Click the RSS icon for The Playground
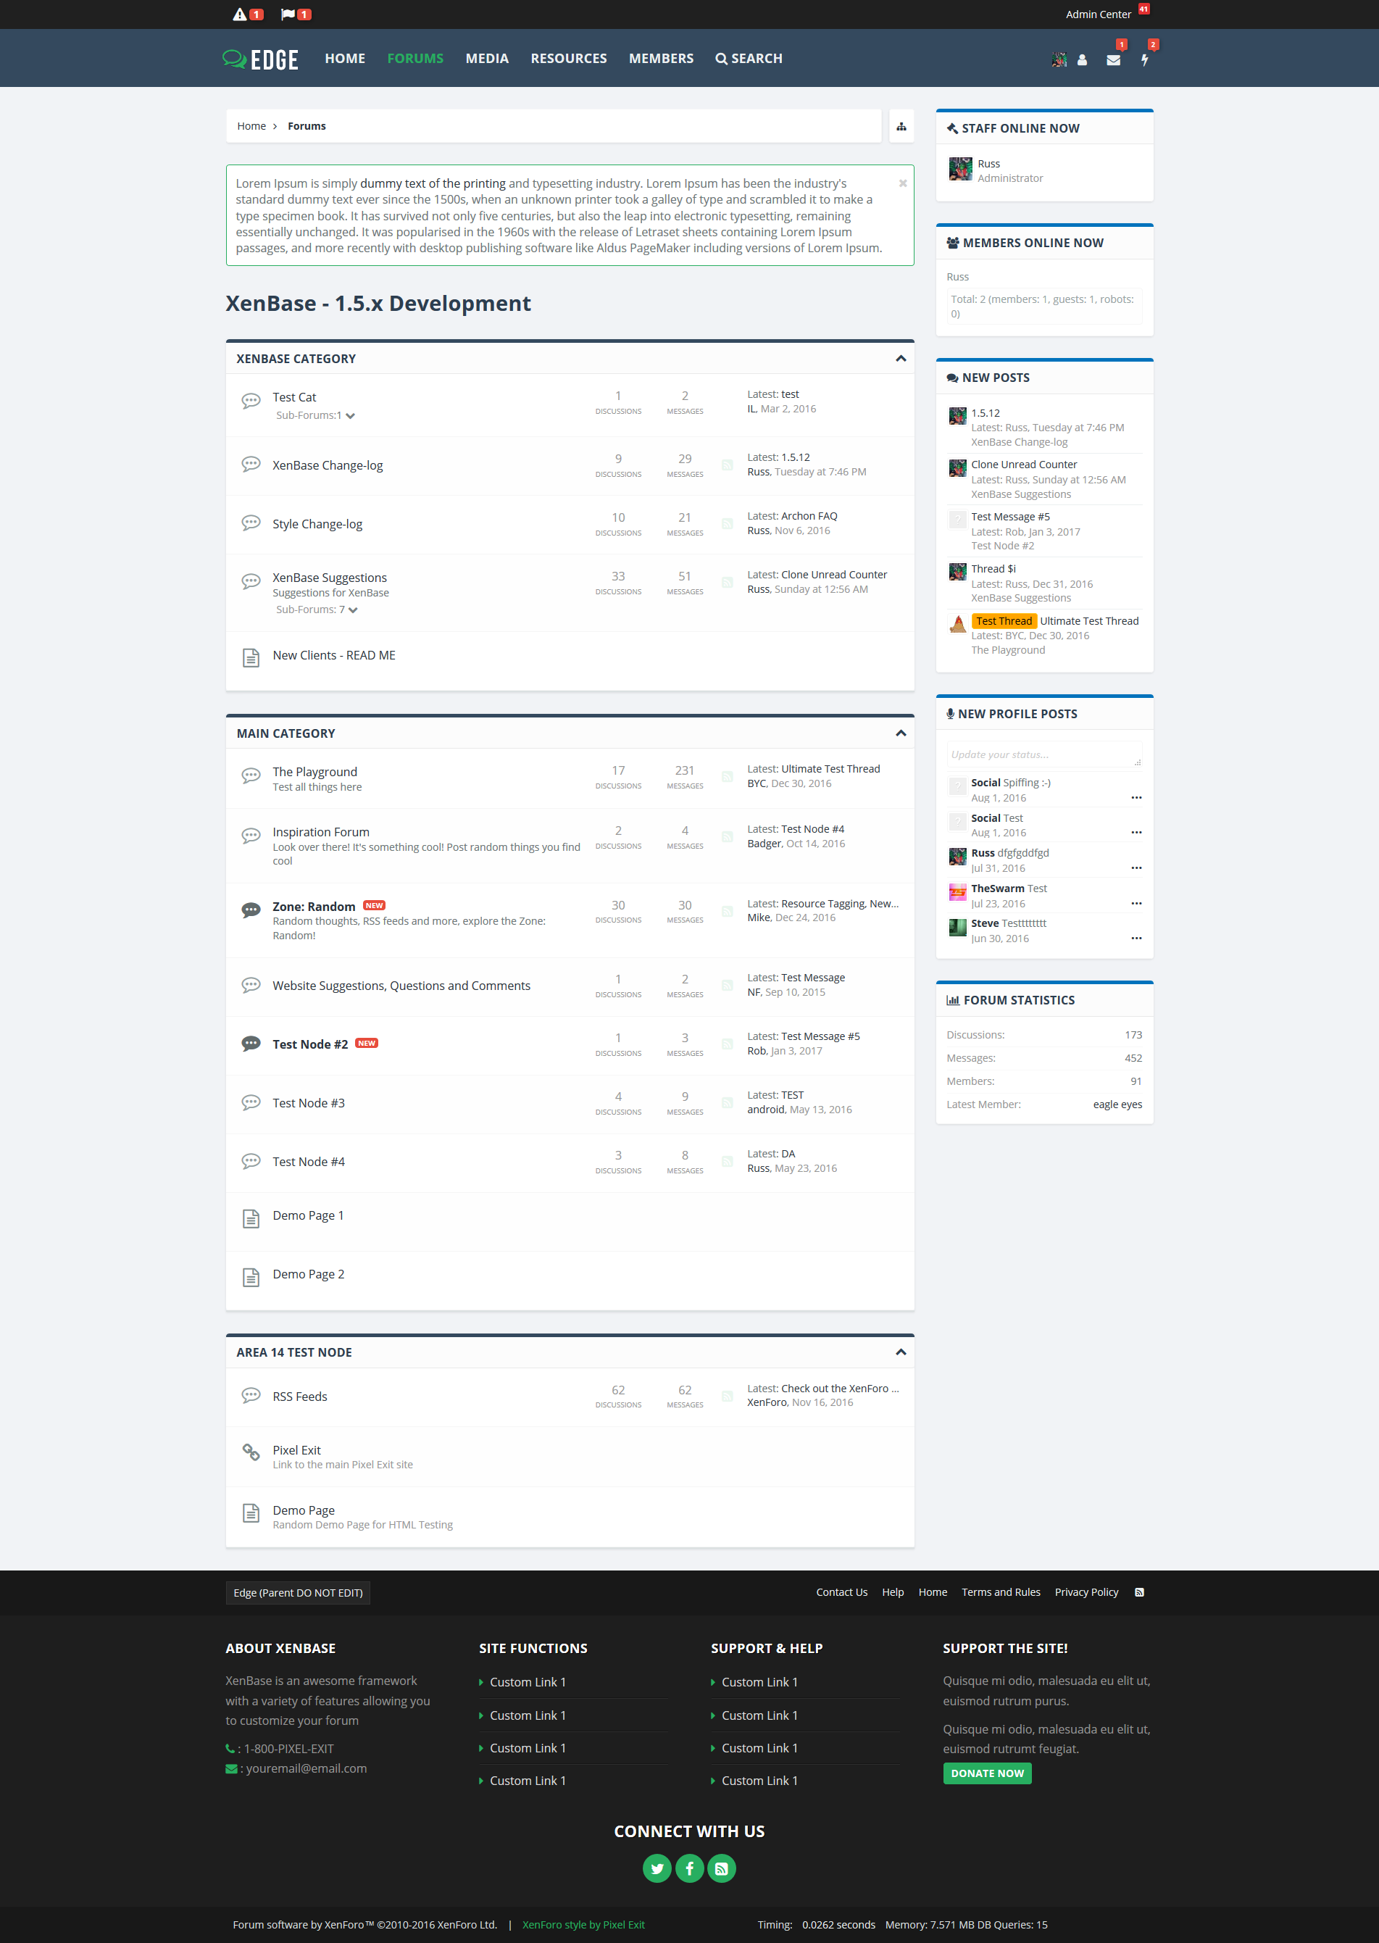 727,776
